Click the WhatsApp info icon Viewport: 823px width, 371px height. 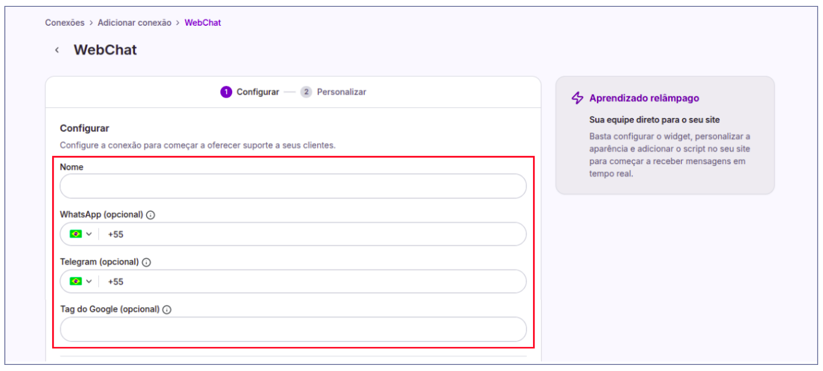click(150, 215)
